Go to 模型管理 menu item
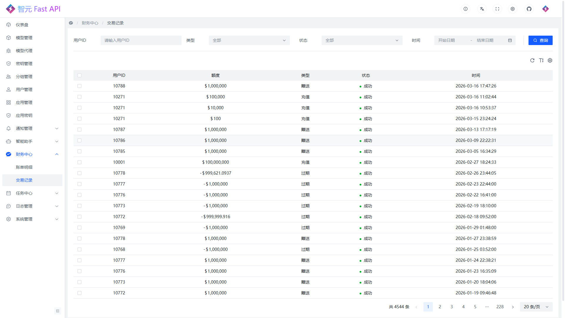This screenshot has width=565, height=318. 24,38
